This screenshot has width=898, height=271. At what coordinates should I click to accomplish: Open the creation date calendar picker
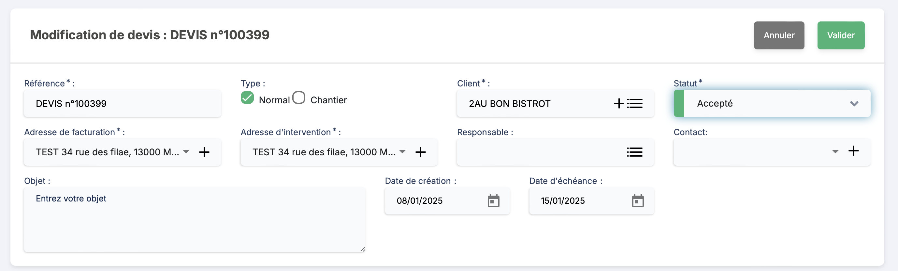(x=493, y=201)
